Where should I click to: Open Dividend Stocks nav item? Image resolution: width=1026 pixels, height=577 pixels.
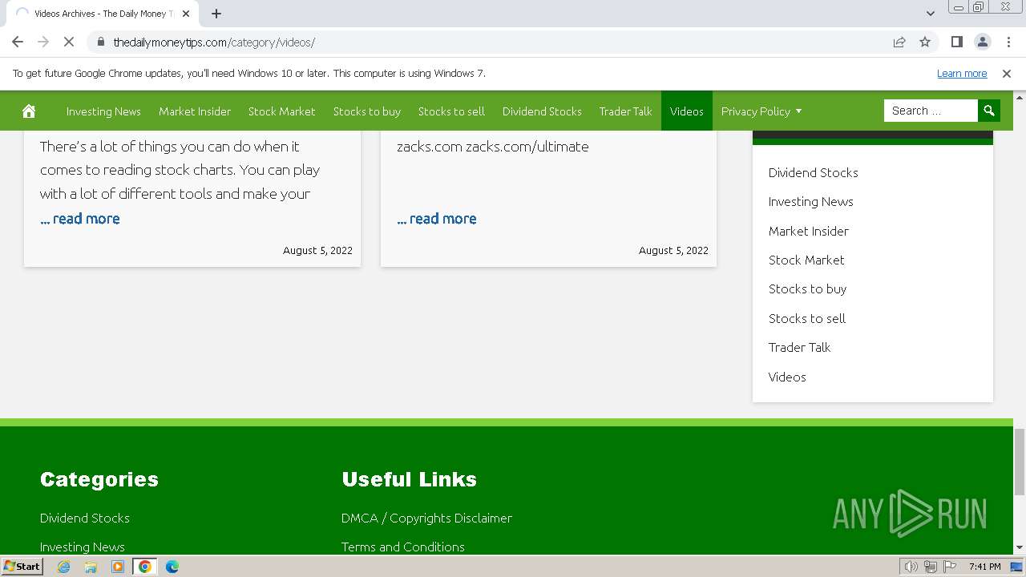542,111
